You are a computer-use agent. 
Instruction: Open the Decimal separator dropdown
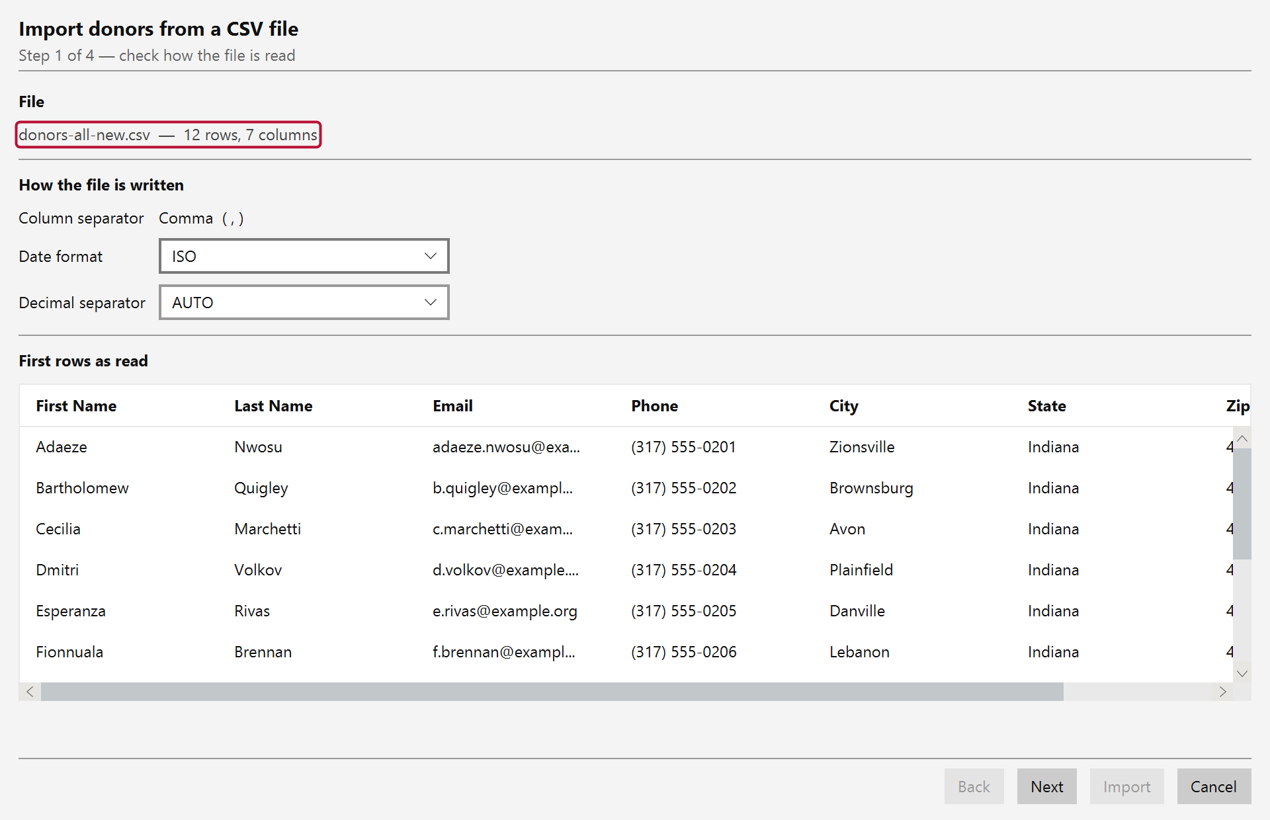pyautogui.click(x=304, y=302)
